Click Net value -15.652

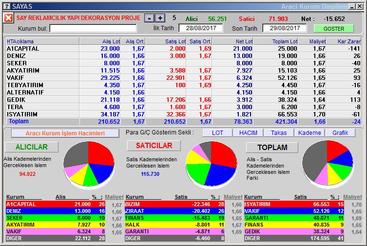point(334,19)
